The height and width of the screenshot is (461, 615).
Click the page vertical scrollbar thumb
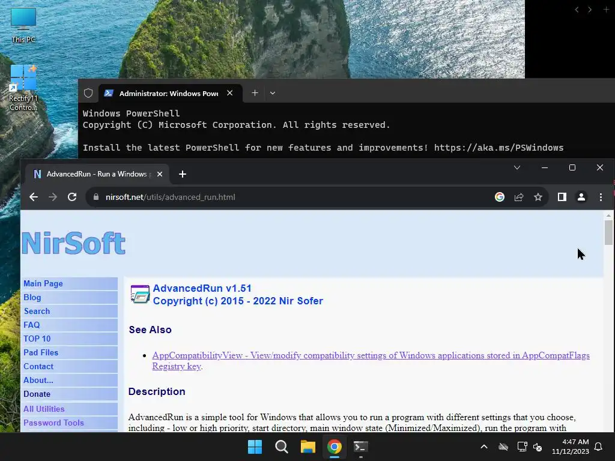[x=608, y=232]
